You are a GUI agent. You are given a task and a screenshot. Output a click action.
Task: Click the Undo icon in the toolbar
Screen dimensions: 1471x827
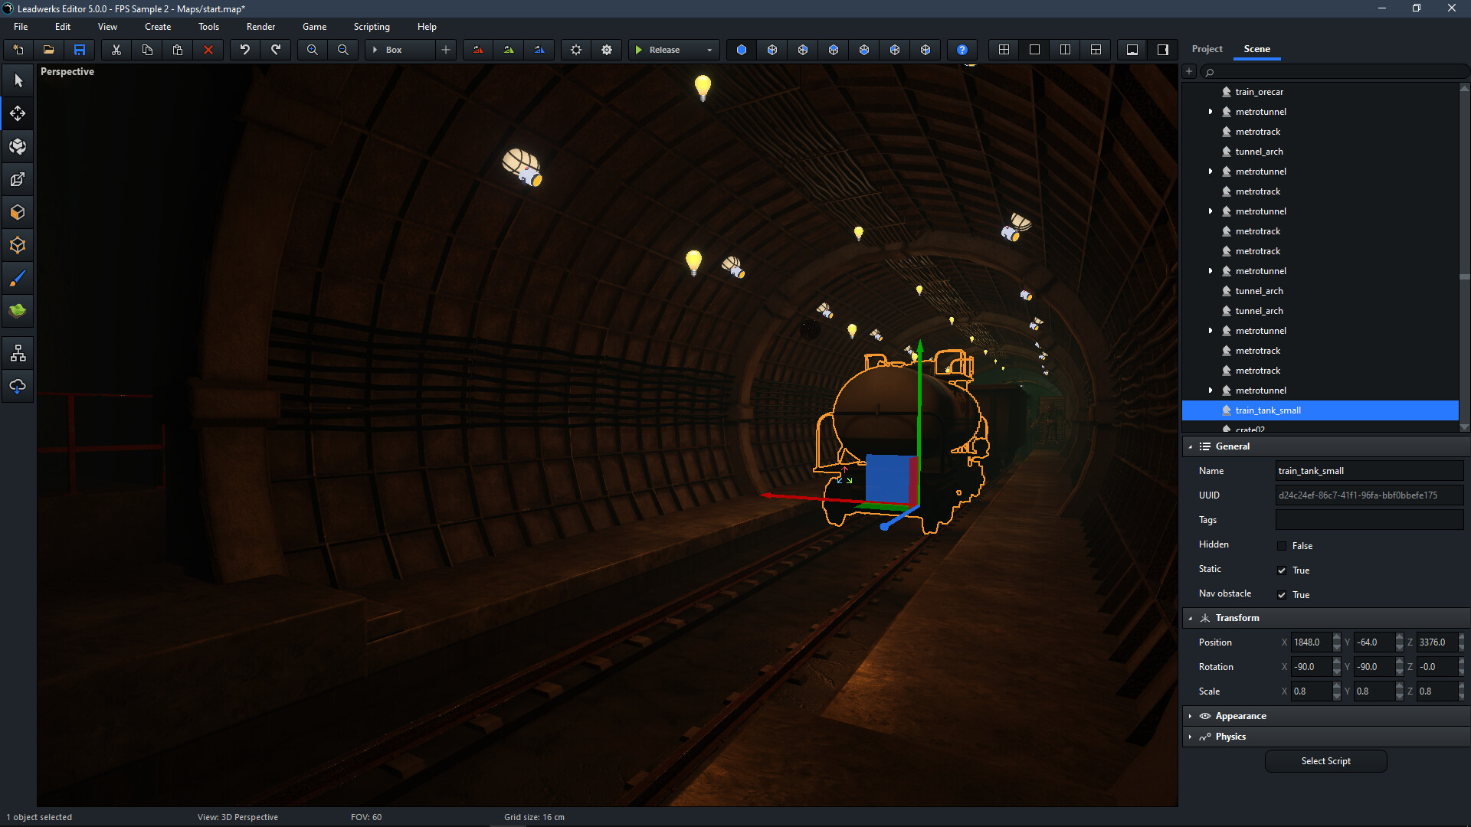point(244,49)
